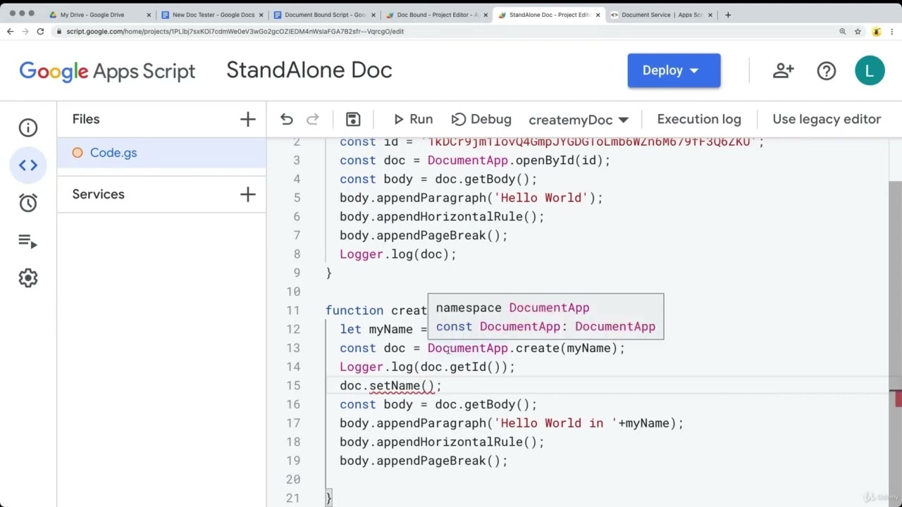Click the Files panel heading
This screenshot has width=902, height=507.
(86, 119)
